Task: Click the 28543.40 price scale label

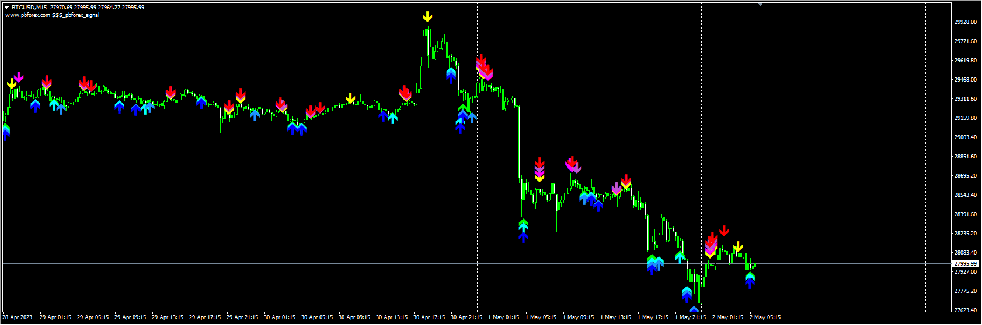Action: click(966, 195)
